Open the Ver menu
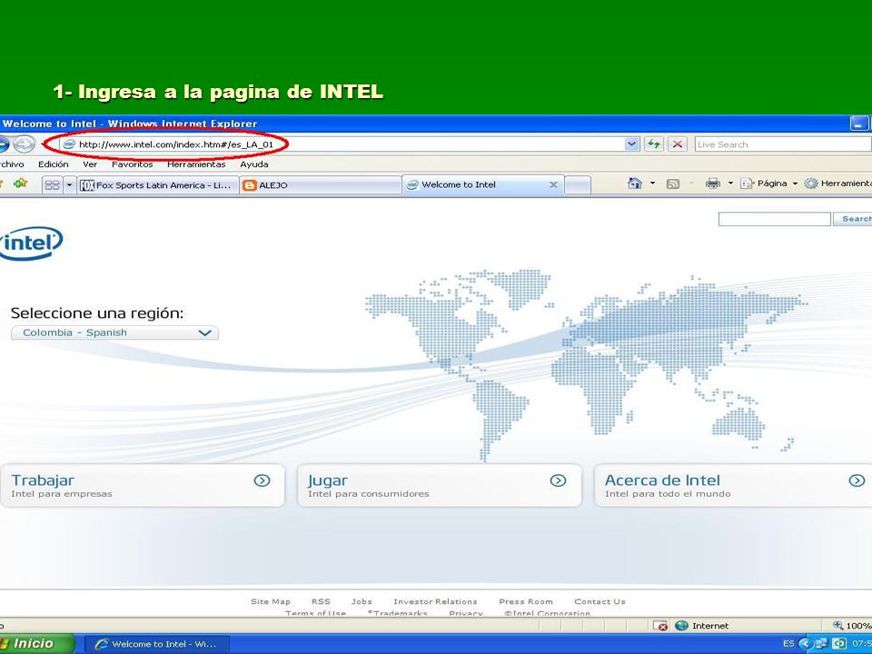 (x=90, y=164)
